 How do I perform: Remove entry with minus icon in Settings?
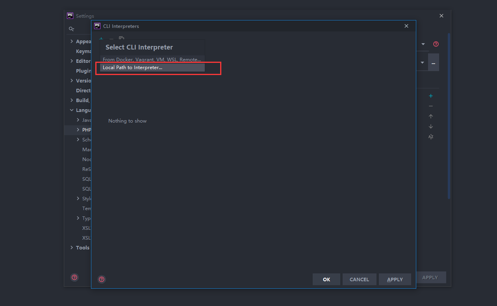(431, 106)
